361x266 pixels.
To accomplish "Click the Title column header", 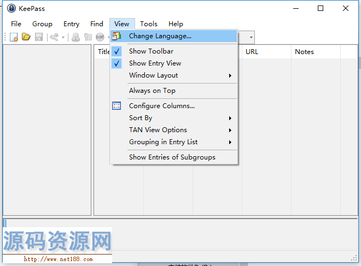I will coord(103,52).
